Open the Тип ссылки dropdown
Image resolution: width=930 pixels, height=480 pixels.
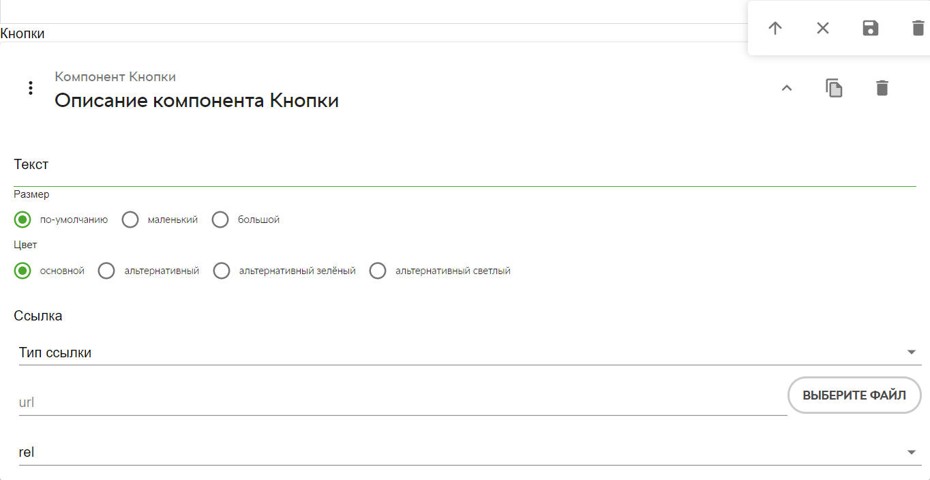[x=470, y=352]
